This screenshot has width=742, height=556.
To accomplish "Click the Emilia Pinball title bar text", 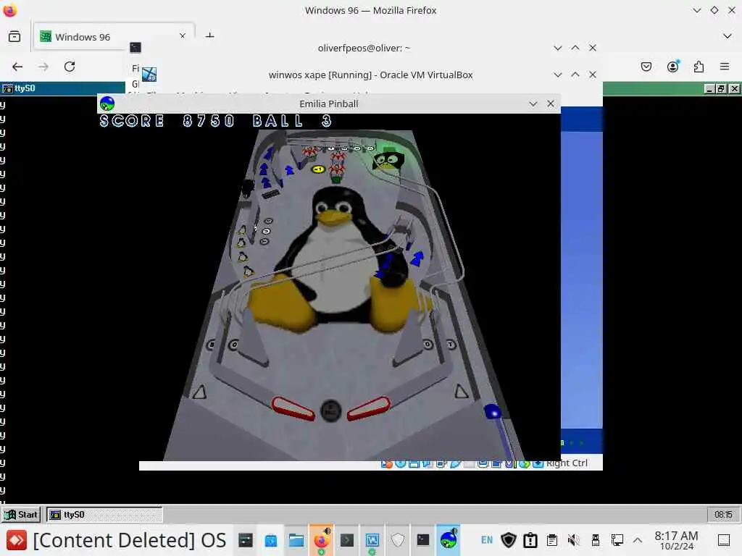I will [x=328, y=104].
